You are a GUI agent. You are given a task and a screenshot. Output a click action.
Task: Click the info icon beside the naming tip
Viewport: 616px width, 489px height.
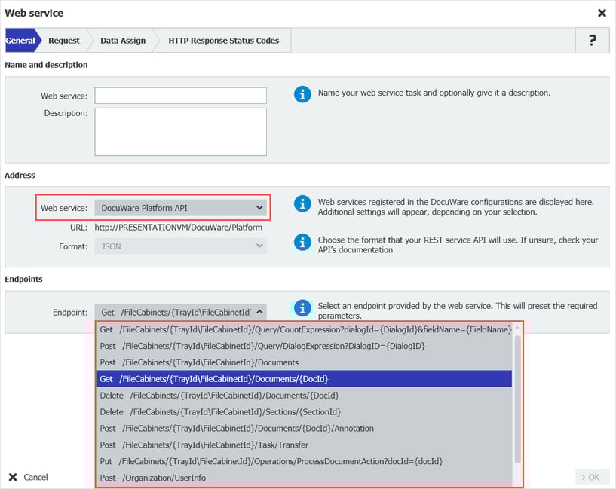[x=302, y=93]
